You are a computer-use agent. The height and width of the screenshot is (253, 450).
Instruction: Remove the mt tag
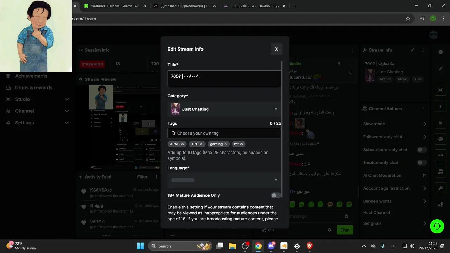pos(242,144)
